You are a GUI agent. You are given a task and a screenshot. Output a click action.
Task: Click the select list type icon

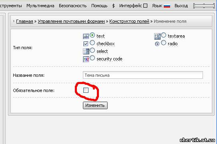coord(86,51)
